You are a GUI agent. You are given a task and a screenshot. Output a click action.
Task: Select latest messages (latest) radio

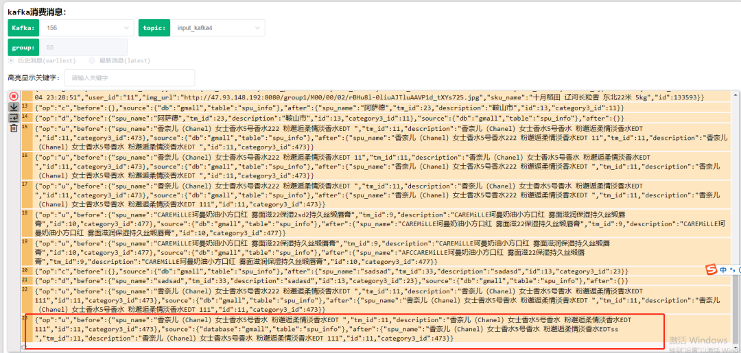(x=92, y=60)
